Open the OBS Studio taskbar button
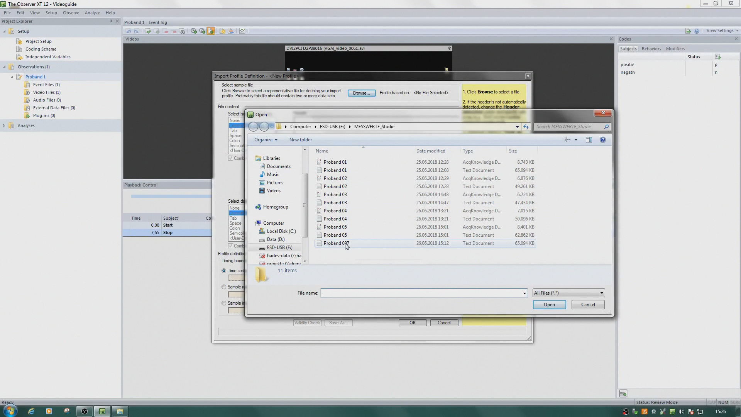The width and height of the screenshot is (741, 417). [85, 411]
